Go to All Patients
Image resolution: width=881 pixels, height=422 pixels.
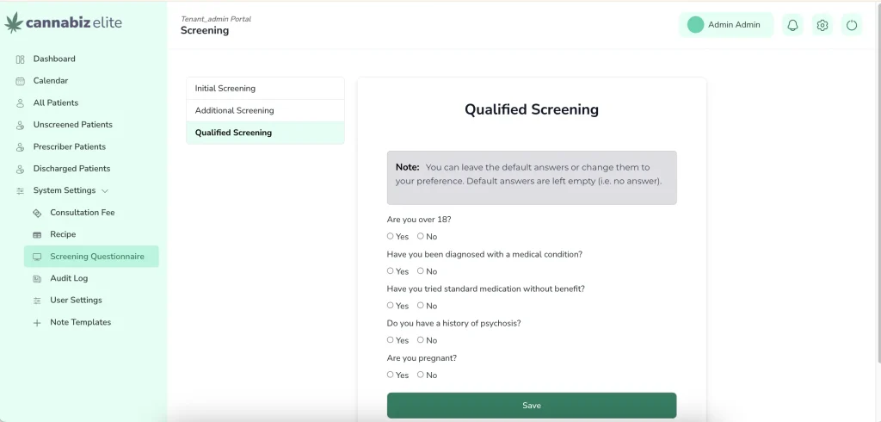point(56,102)
